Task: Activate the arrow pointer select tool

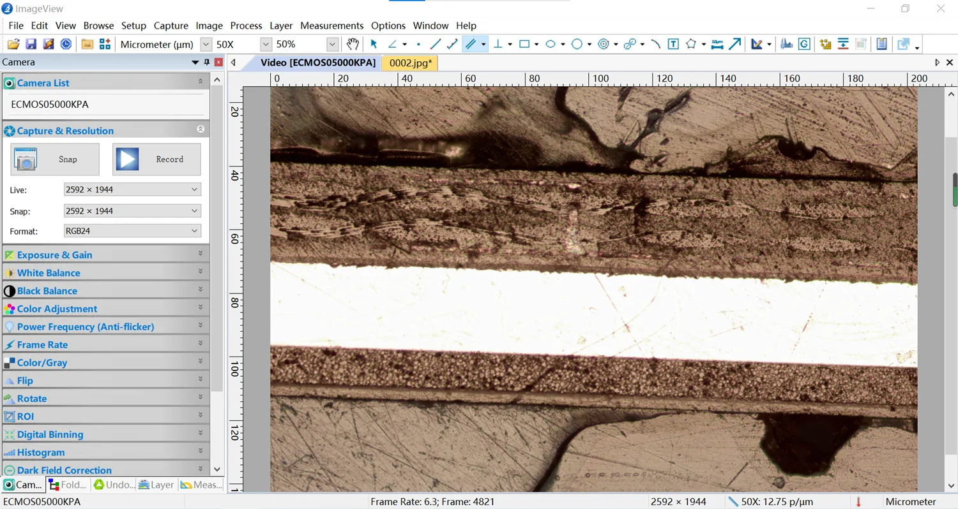Action: tap(374, 44)
